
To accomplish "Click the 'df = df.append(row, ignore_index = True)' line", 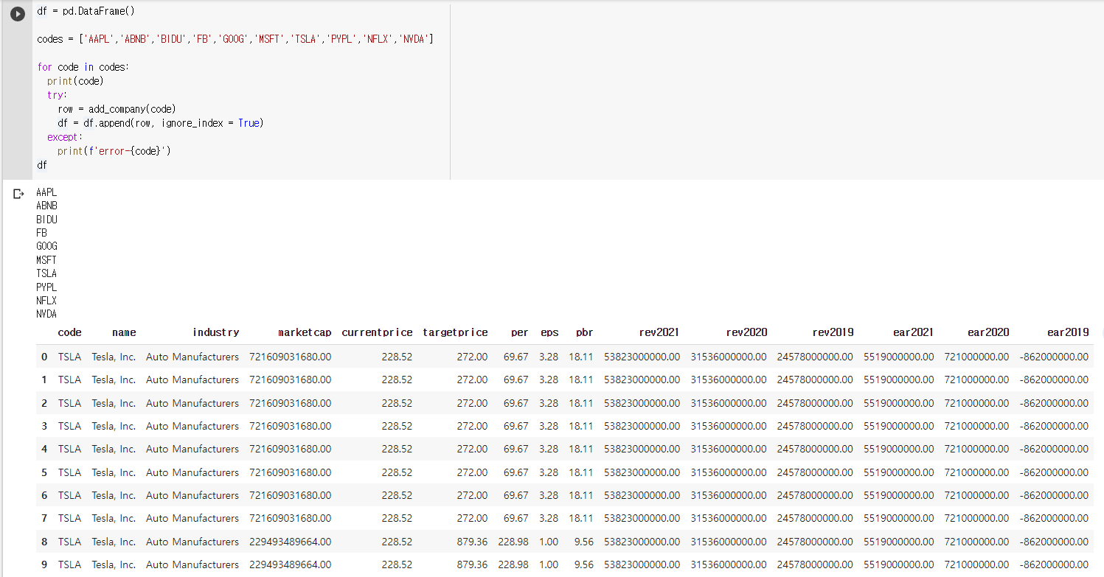I will tap(160, 123).
